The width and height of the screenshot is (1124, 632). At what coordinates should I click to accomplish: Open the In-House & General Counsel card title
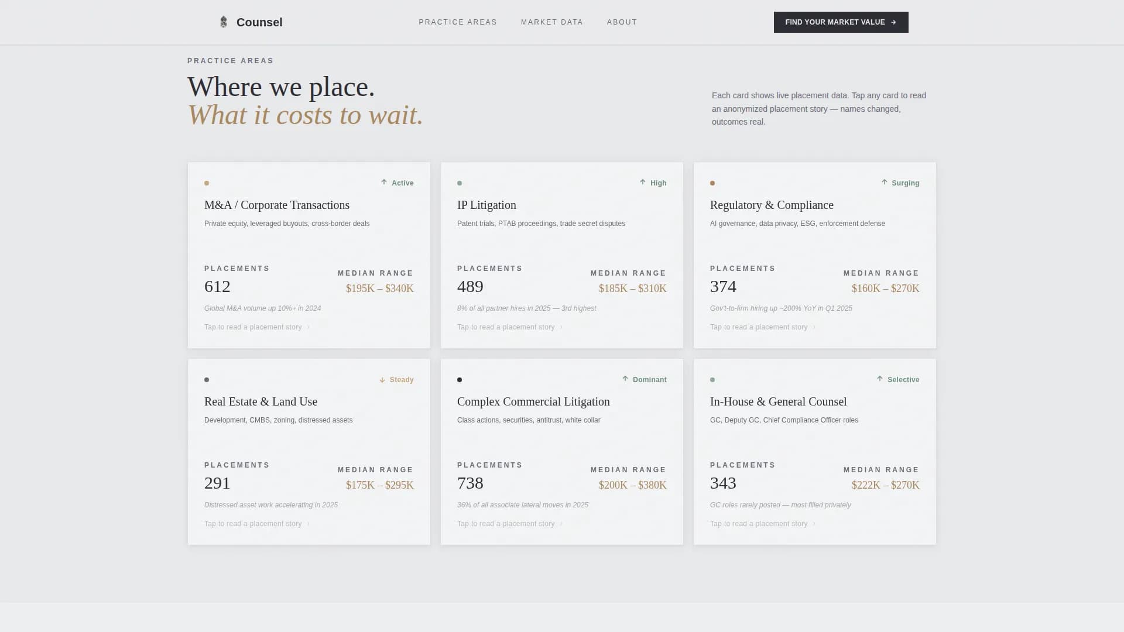click(778, 401)
